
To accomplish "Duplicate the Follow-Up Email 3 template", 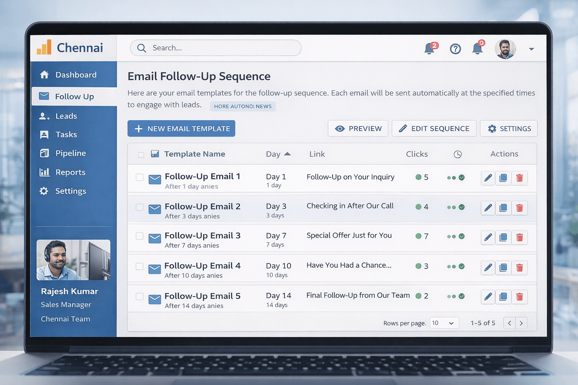I will [503, 237].
